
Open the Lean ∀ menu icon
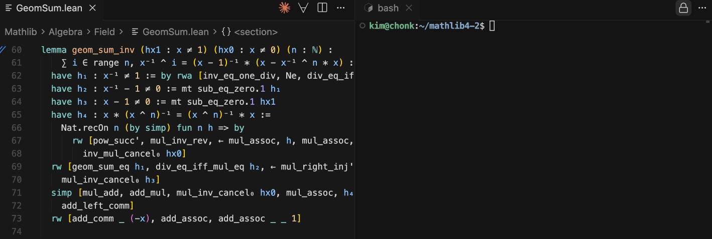pyautogui.click(x=303, y=8)
